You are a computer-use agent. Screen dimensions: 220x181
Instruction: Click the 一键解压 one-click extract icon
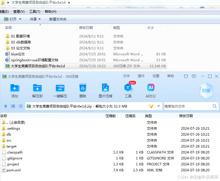(x=60, y=88)
